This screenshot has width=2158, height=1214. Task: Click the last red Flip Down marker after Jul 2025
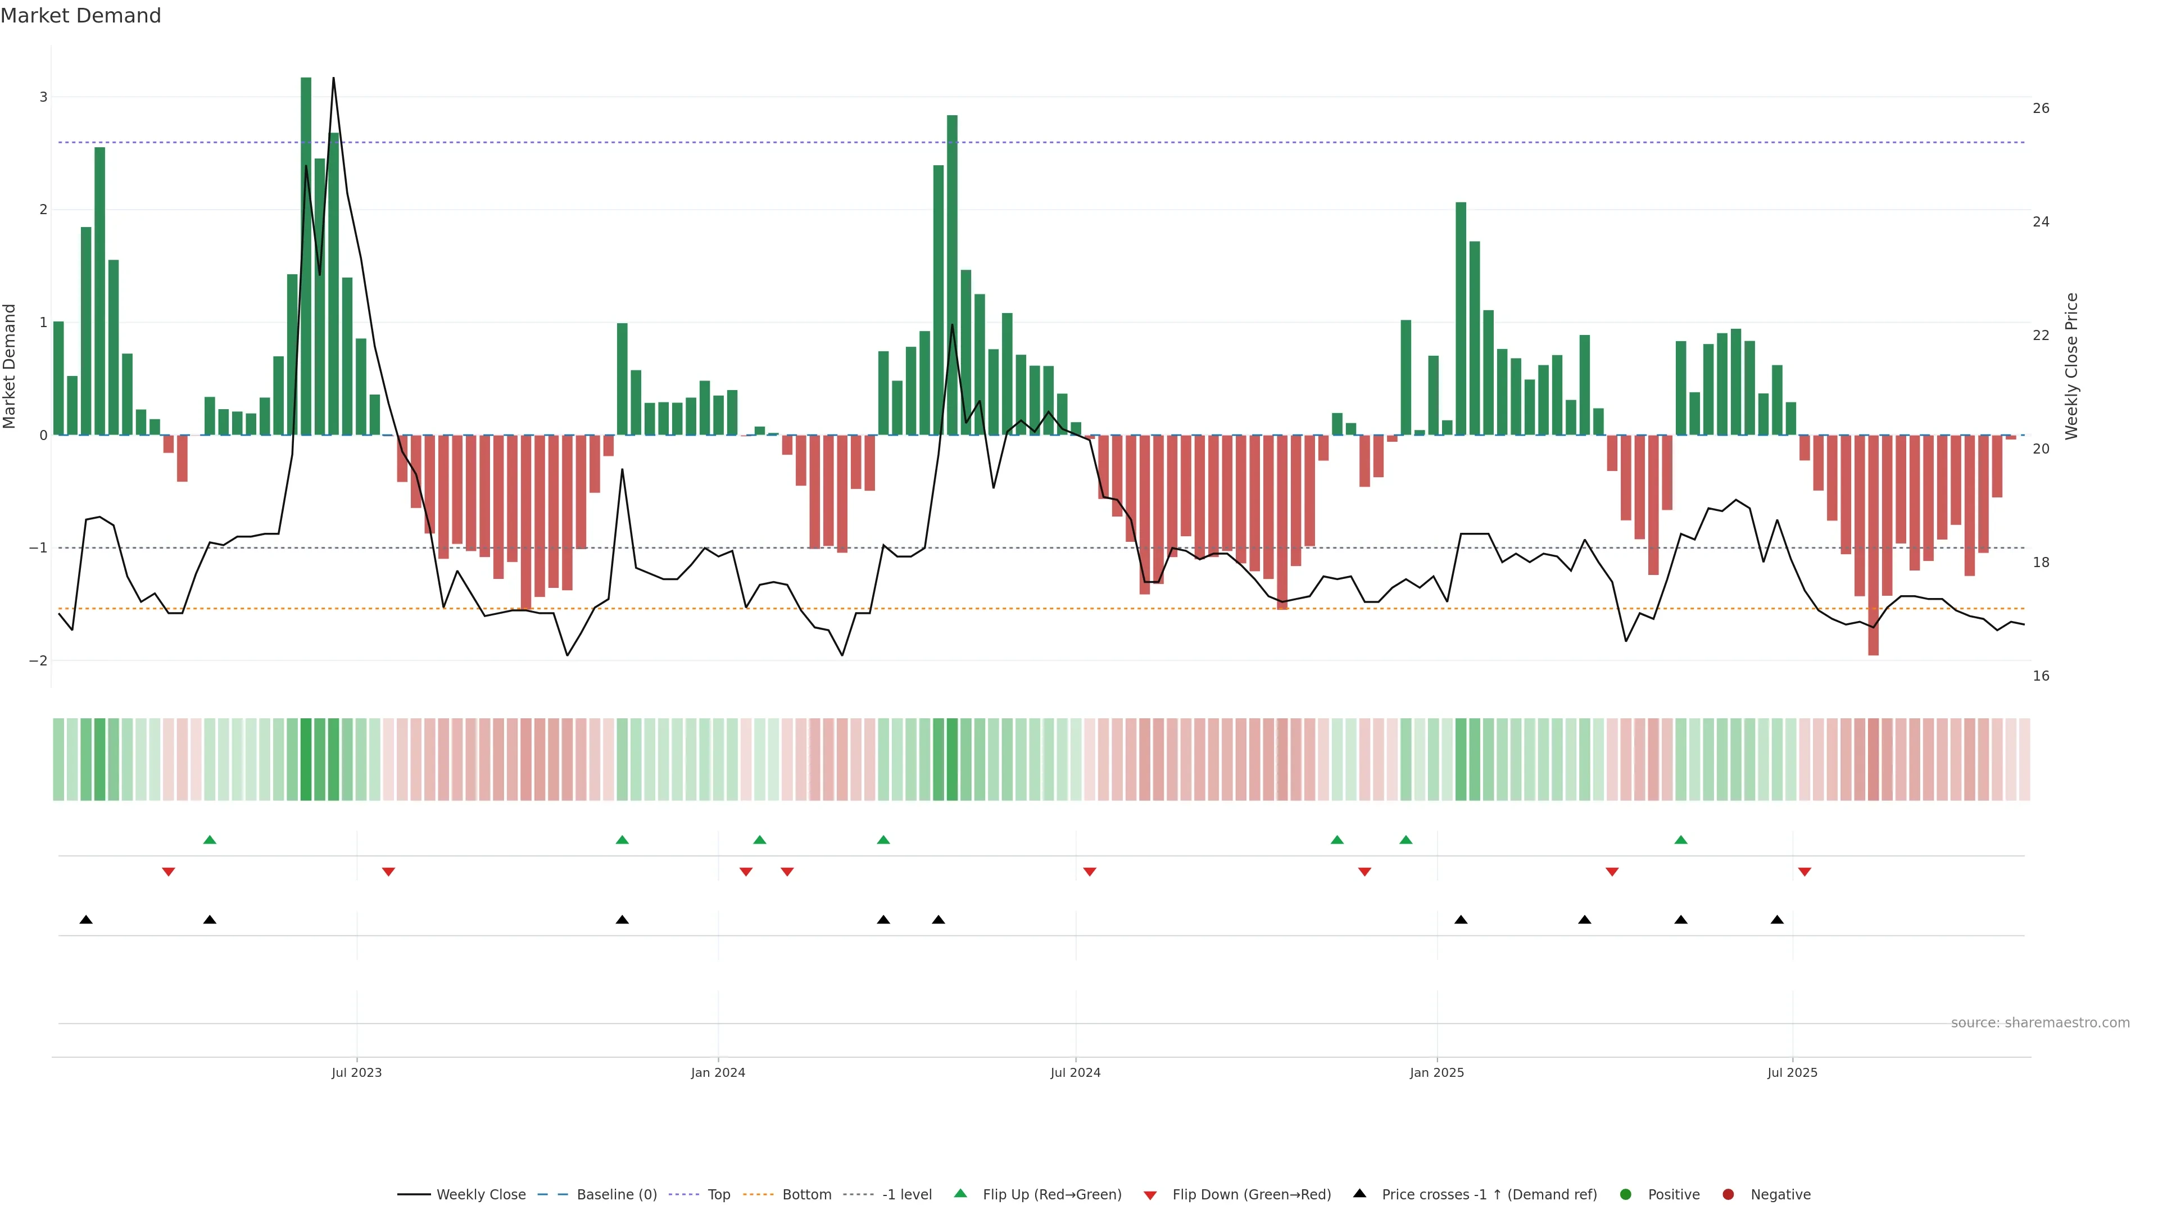(1805, 872)
